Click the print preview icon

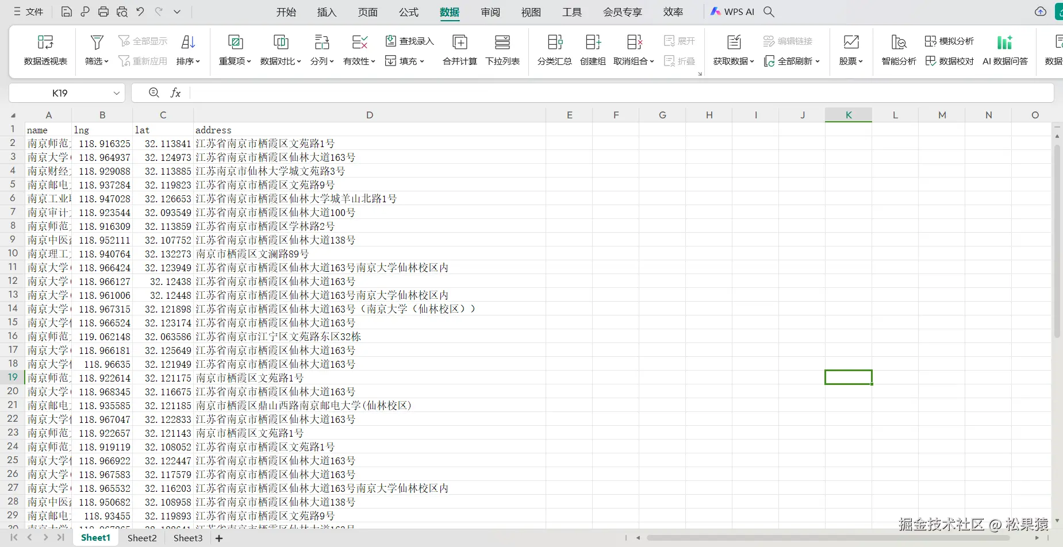pos(122,11)
